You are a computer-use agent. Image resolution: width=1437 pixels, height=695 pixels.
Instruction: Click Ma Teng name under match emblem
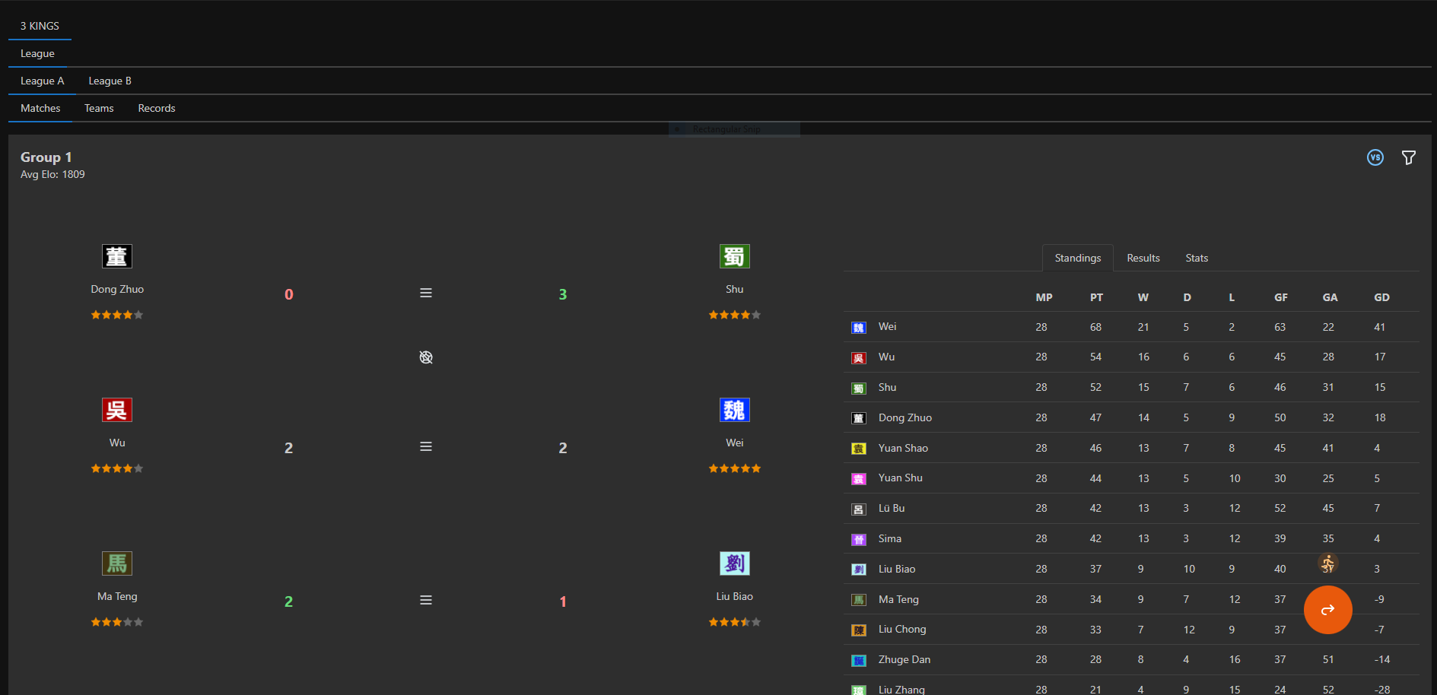(x=117, y=596)
